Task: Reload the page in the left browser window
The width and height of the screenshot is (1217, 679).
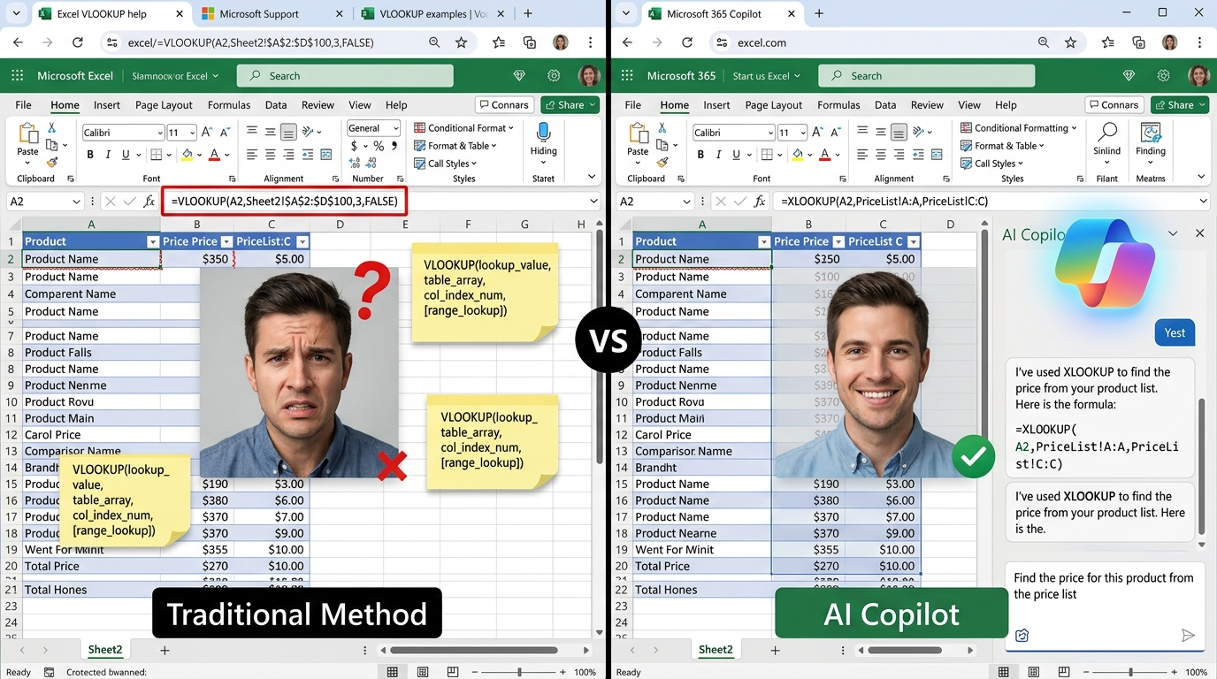Action: point(77,42)
